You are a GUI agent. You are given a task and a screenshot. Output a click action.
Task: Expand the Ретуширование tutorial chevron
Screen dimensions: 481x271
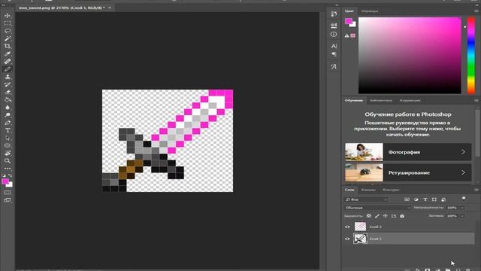pyautogui.click(x=463, y=172)
